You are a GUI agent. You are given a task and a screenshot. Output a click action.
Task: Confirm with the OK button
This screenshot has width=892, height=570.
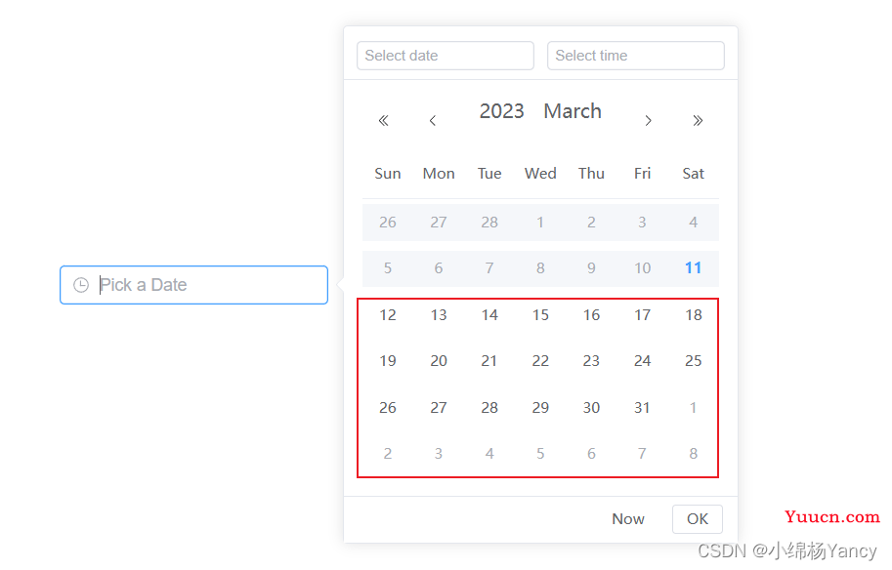click(698, 519)
